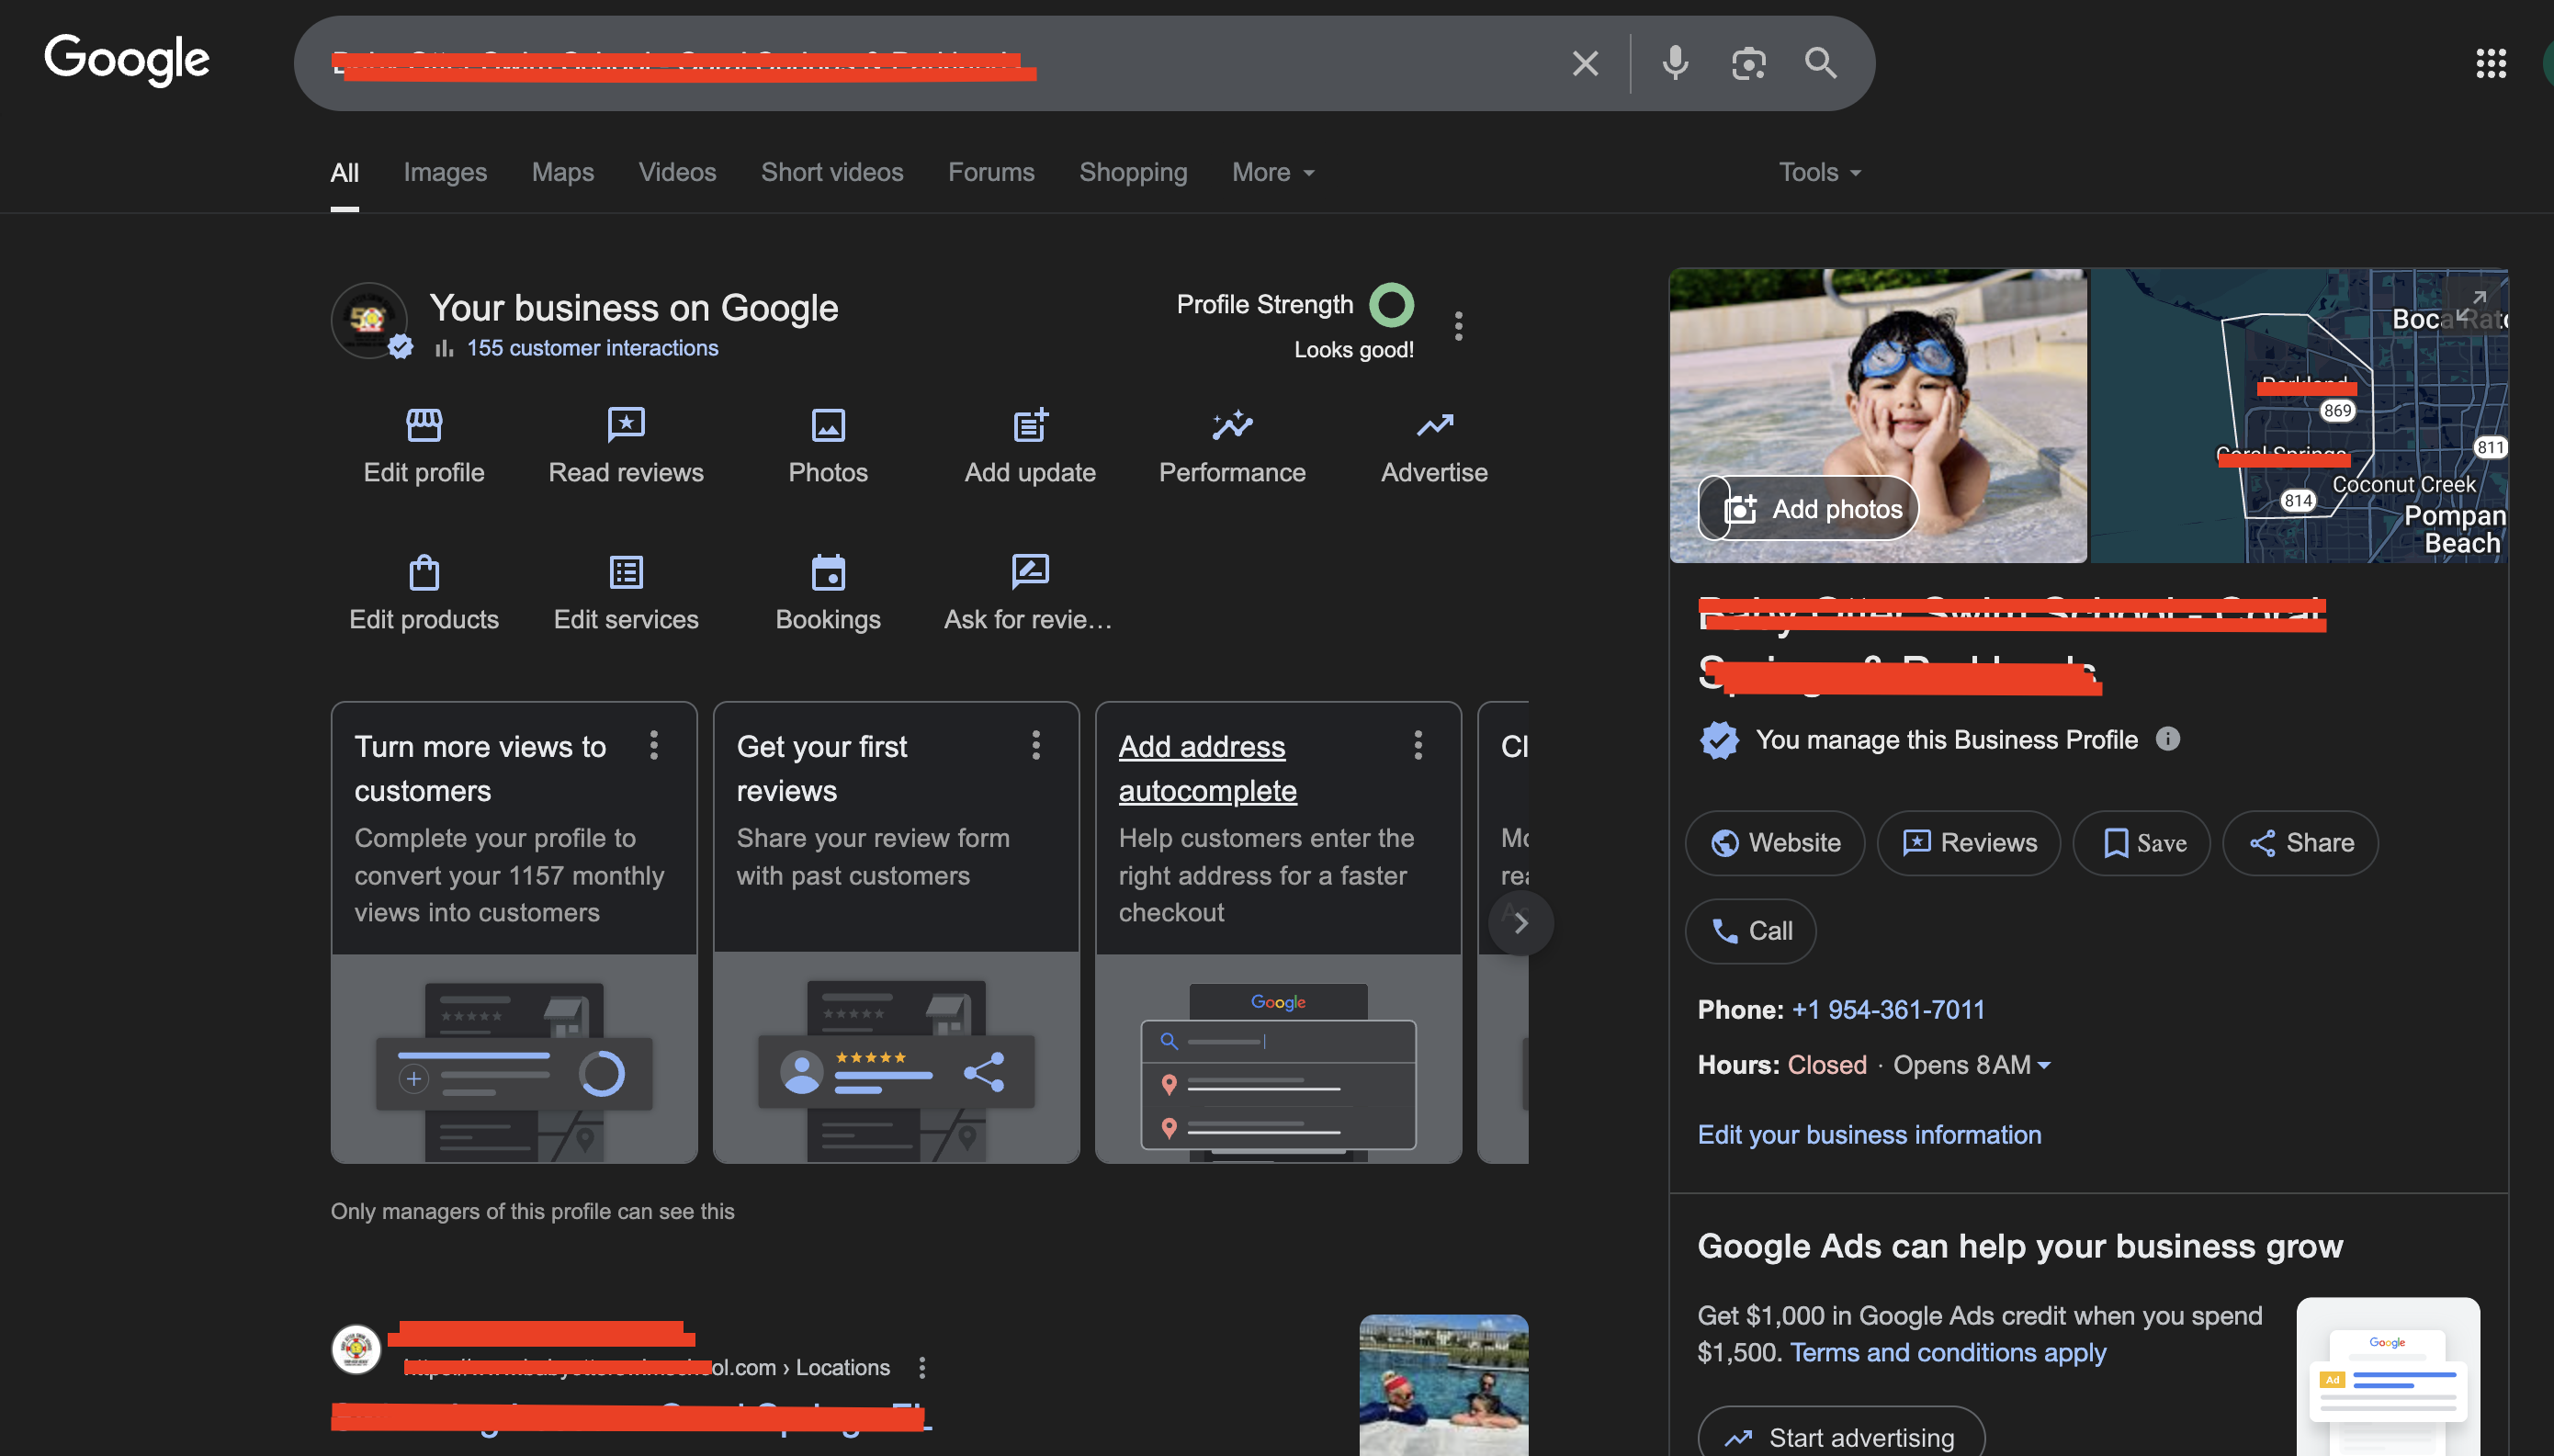
Task: Open Edit services list icon
Action: [626, 572]
